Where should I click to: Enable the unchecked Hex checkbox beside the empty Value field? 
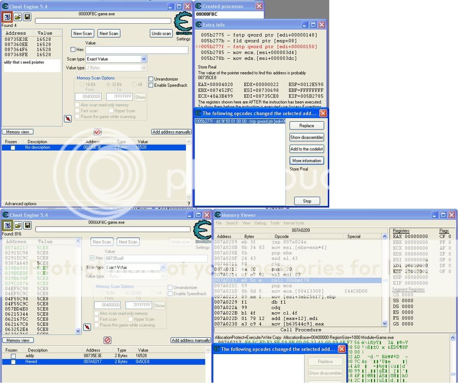pos(73,50)
